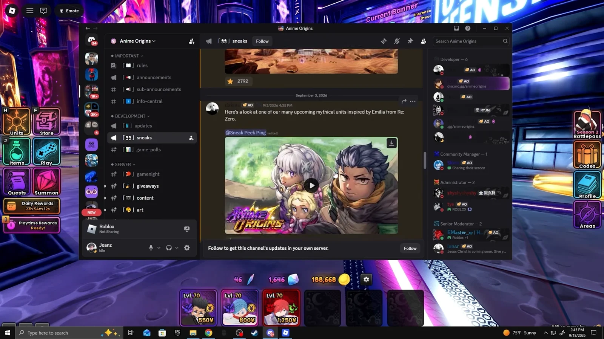Collapse the SERVER category

pos(123,165)
